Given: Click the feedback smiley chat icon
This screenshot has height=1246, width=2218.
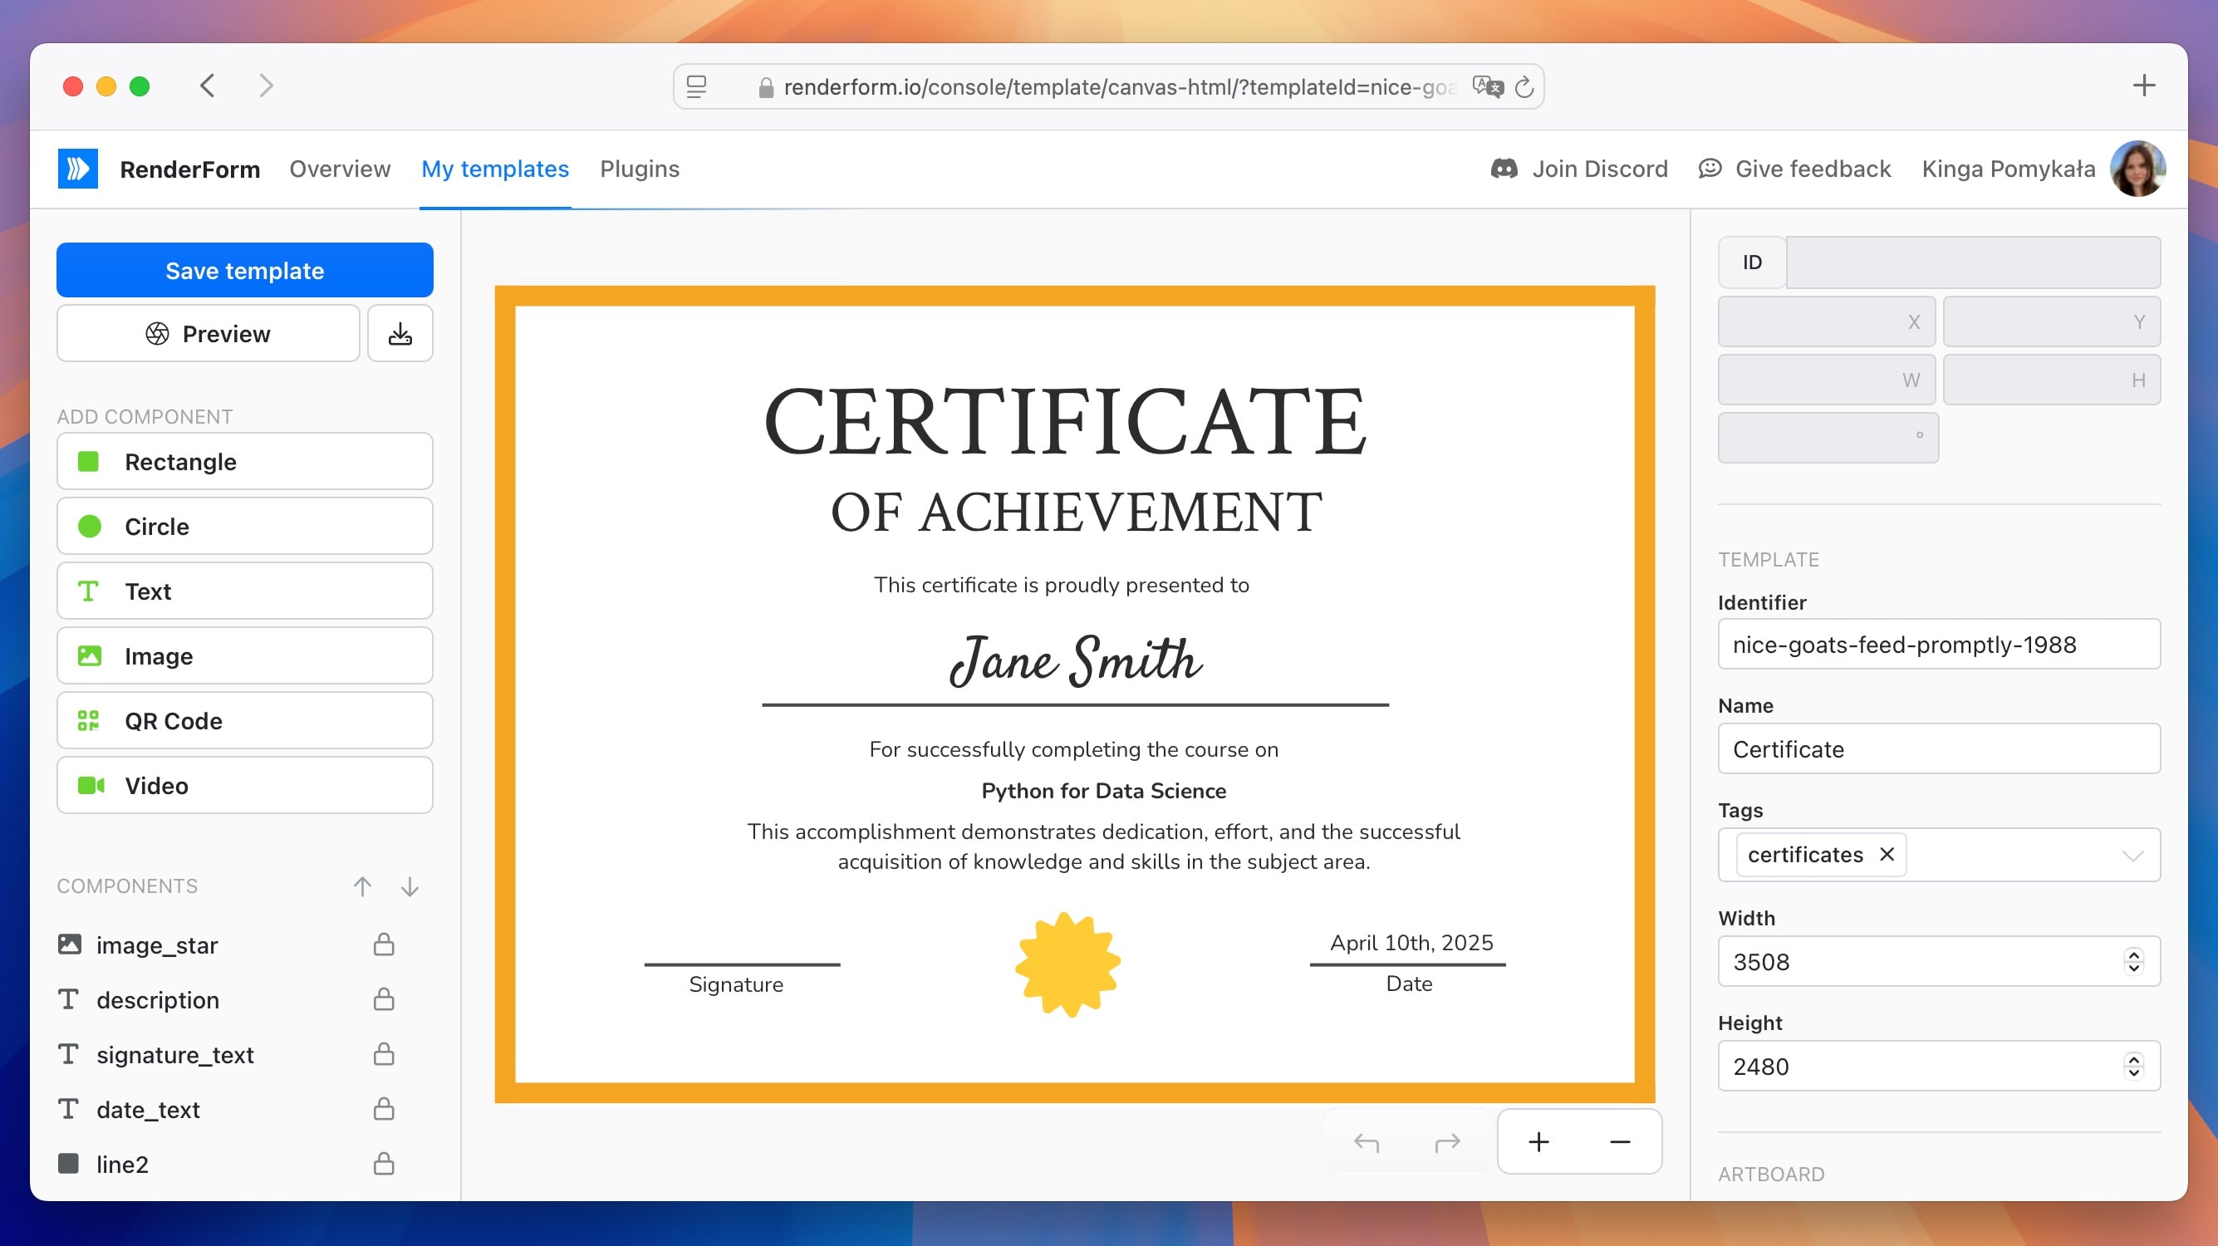Looking at the screenshot, I should 1709,169.
